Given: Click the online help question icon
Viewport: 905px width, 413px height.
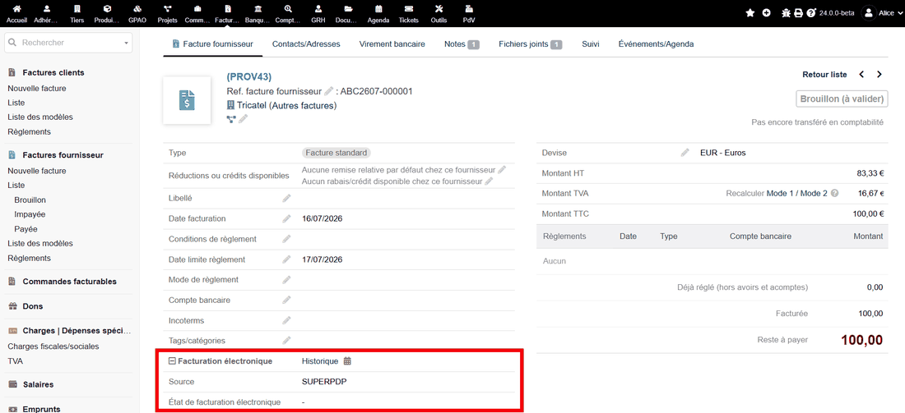Looking at the screenshot, I should pyautogui.click(x=811, y=12).
